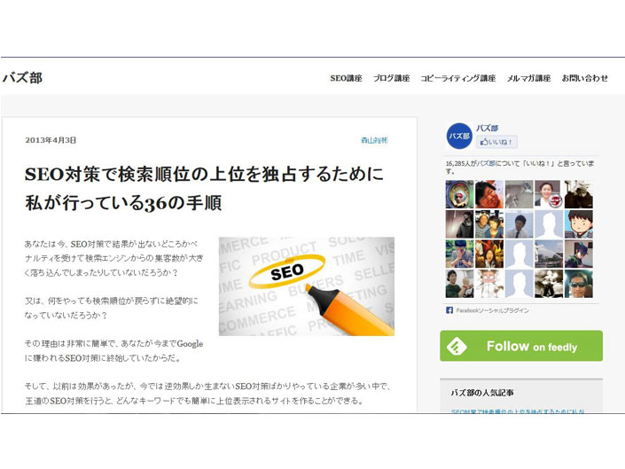Open the first popular article link under 人気記事
Image resolution: width=625 pixels, height=469 pixels.
(x=518, y=411)
